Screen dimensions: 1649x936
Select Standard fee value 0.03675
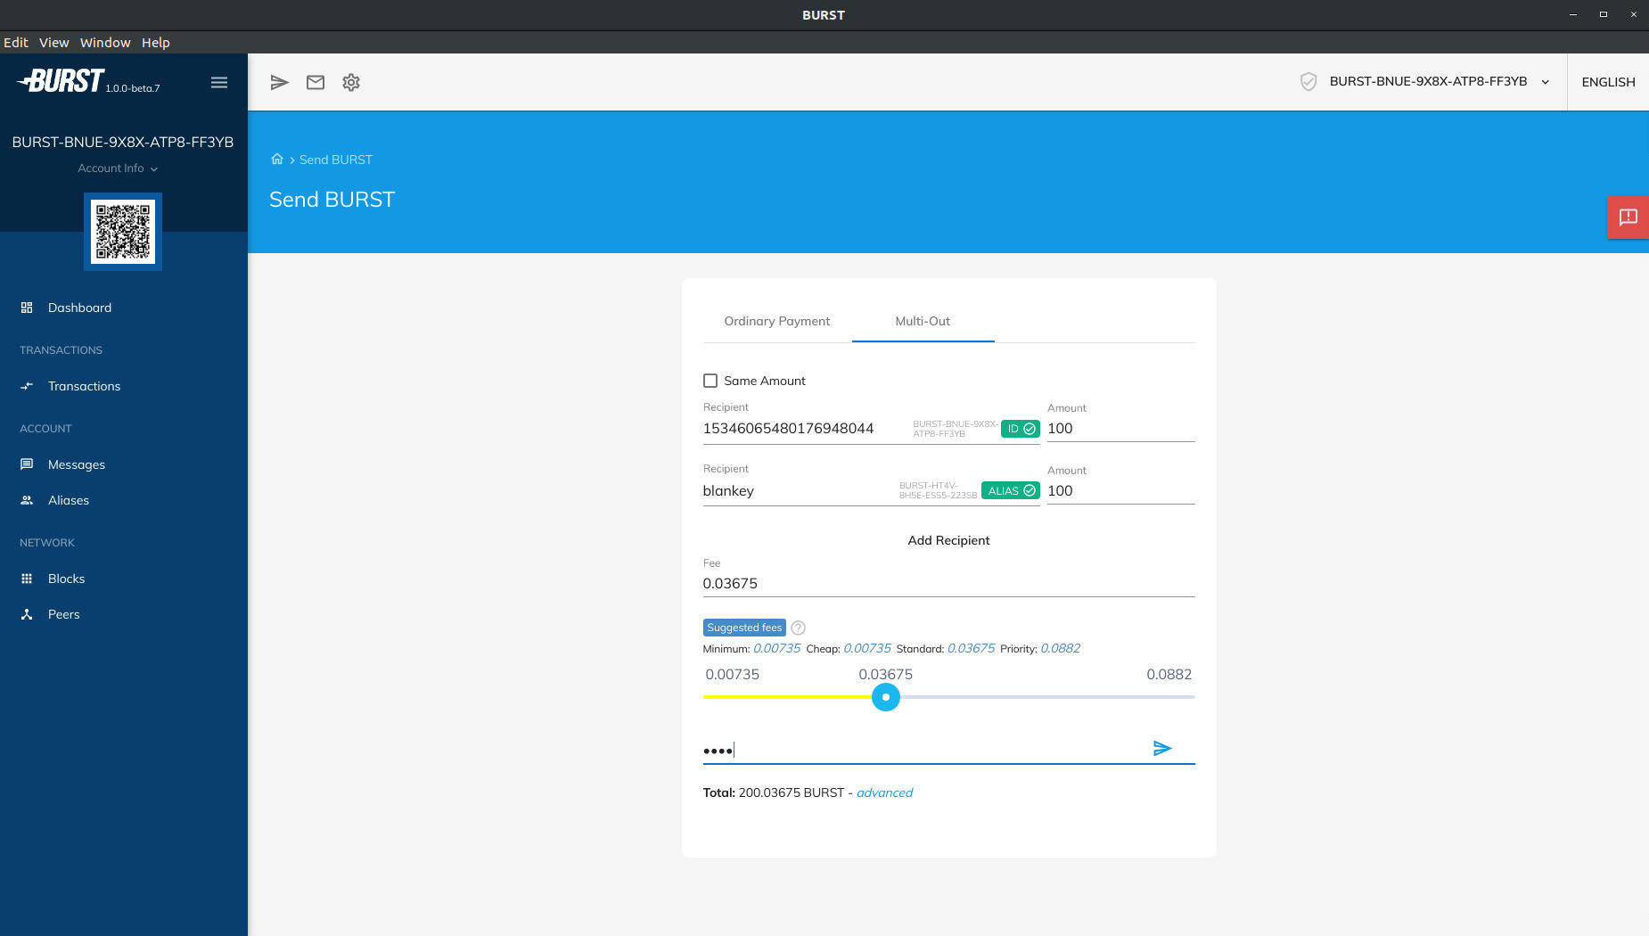pos(971,648)
